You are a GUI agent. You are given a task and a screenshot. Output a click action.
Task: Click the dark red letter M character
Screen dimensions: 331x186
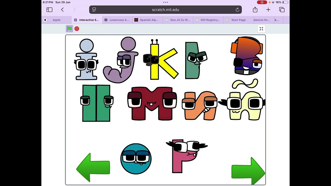coord(152,104)
